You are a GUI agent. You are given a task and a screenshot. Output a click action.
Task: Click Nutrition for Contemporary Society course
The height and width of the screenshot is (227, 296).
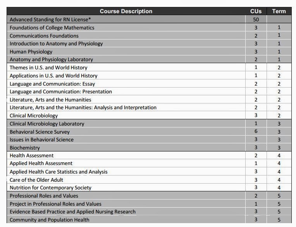click(x=50, y=187)
